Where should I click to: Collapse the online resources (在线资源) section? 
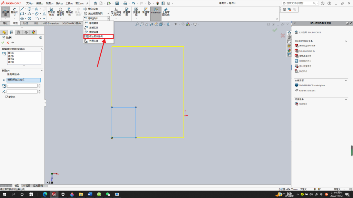346,80
